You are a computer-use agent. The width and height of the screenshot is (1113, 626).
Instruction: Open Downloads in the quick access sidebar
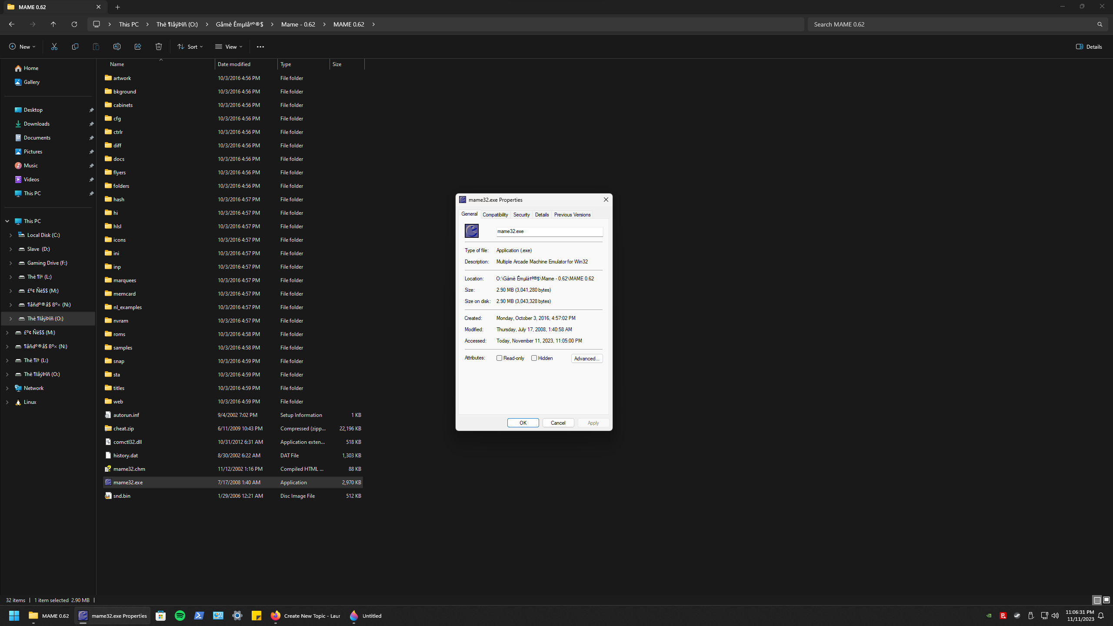[x=37, y=124]
